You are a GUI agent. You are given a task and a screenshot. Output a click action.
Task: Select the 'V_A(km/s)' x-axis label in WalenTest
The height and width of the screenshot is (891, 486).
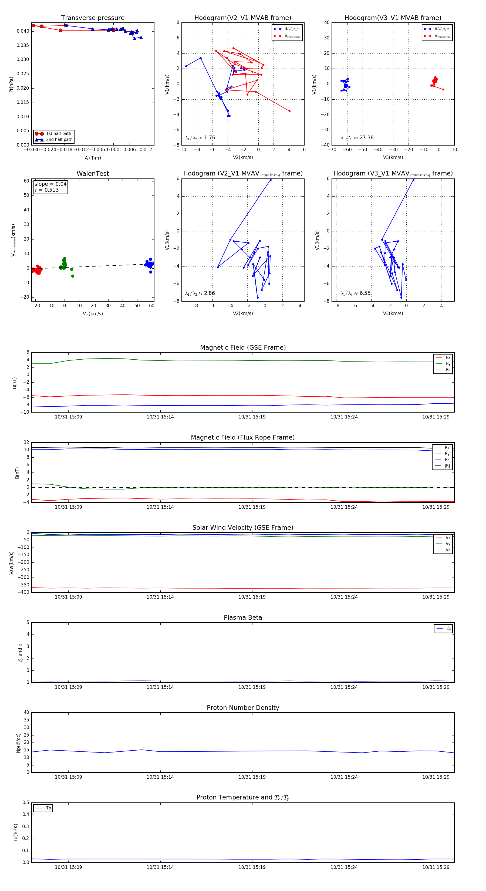[93, 314]
